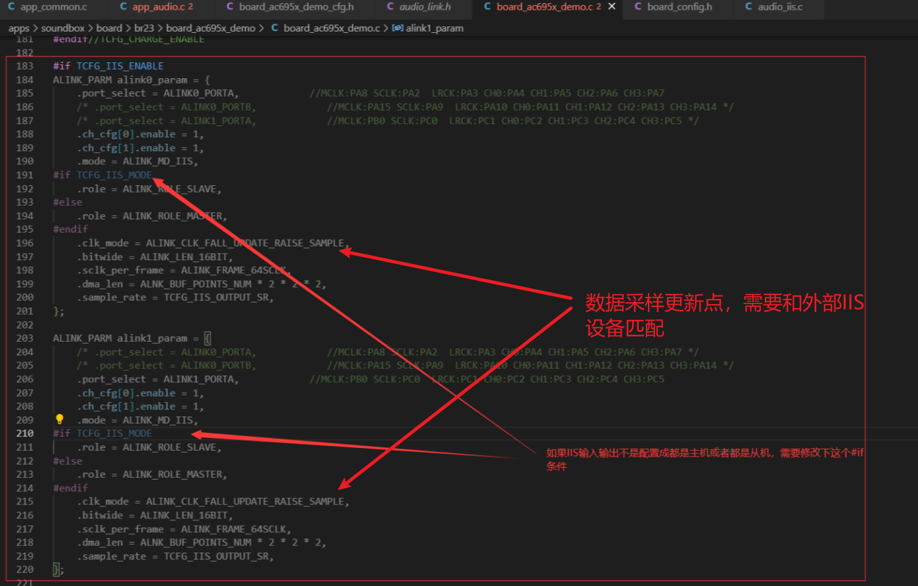Click 'ALINK_PARM alink1_param' declaration line
Viewport: 918px width, 586px height.
pos(131,338)
